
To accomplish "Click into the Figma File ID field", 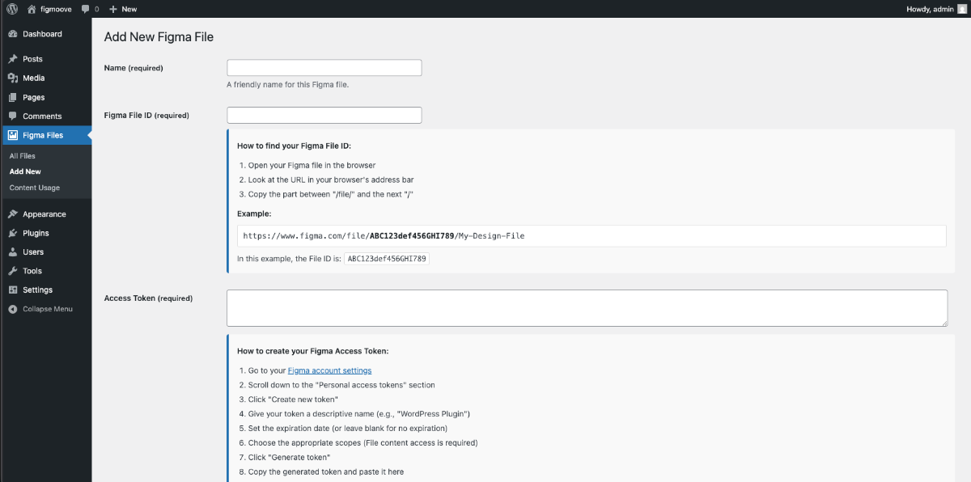I will coord(324,116).
